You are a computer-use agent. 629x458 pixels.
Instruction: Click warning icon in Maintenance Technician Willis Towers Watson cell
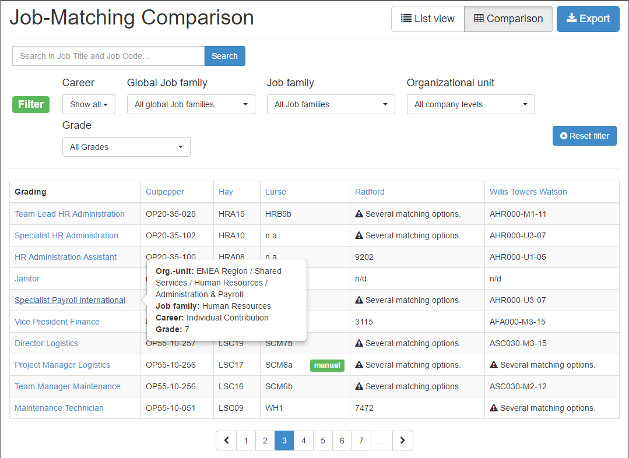[x=494, y=408]
